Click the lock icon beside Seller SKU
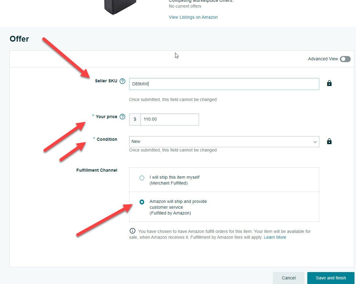 click(x=329, y=83)
